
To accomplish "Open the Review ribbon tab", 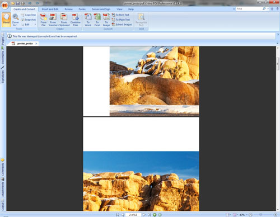I will (68, 9).
